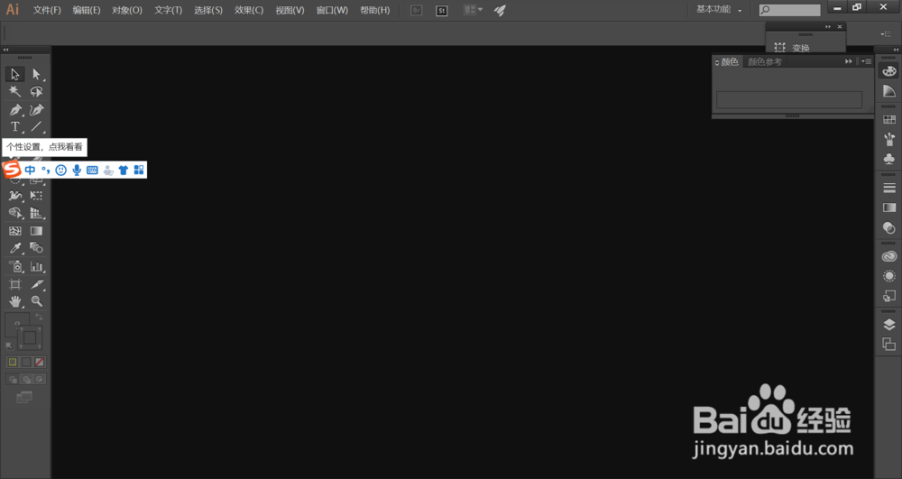Image resolution: width=902 pixels, height=479 pixels.
Task: Click the search input field
Action: pos(790,10)
